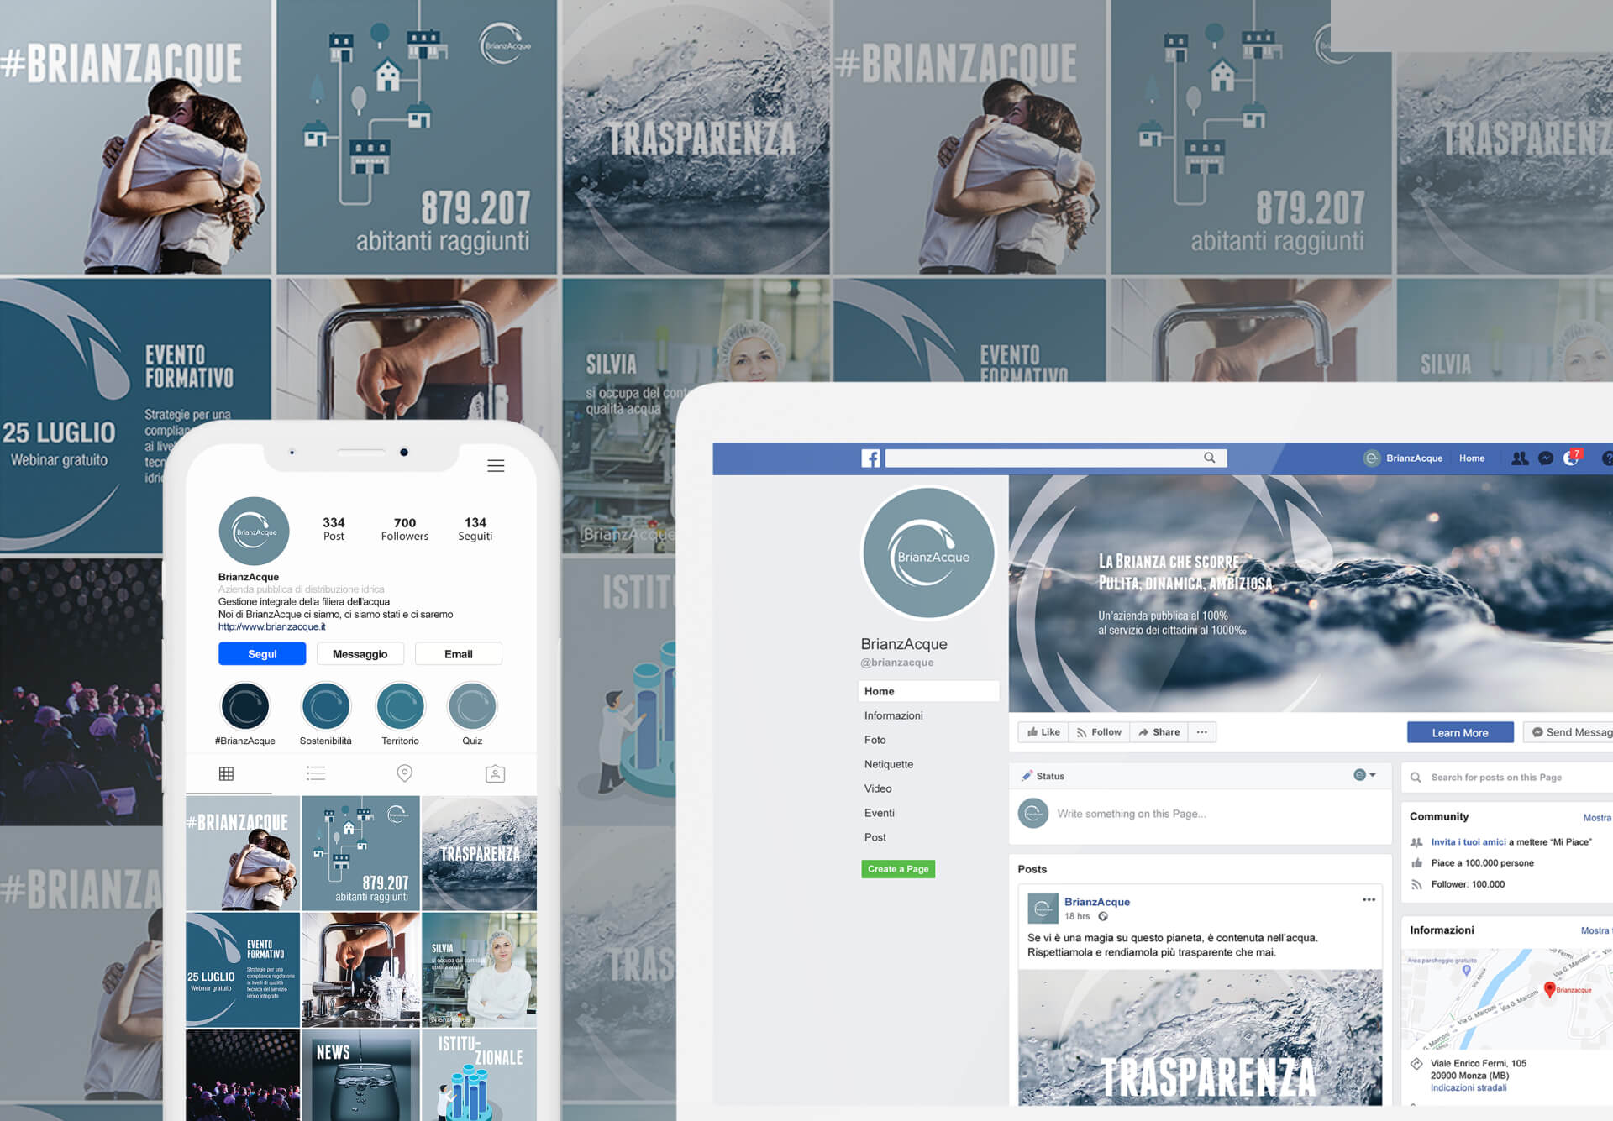Open the Instagram tagged photos tab

496,773
